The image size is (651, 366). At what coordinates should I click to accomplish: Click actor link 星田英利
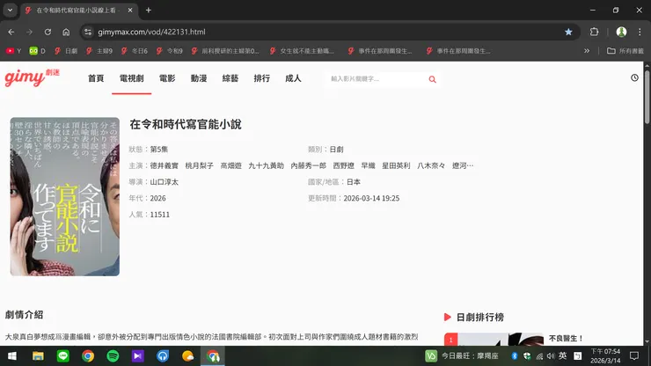coord(396,165)
